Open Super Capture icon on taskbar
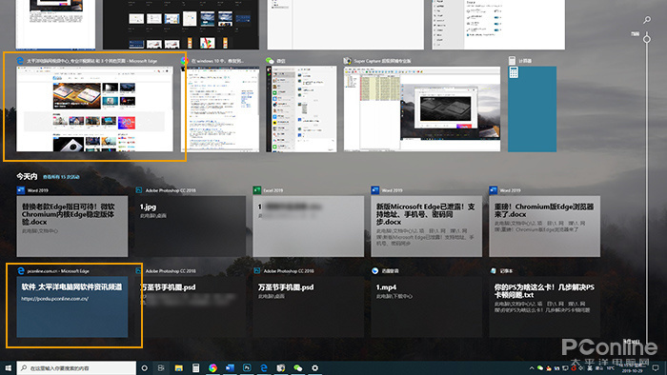 pos(281,368)
